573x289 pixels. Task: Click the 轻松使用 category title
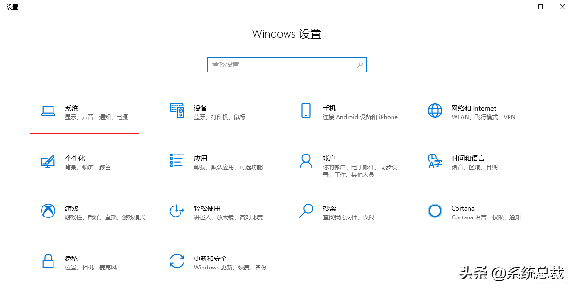pyautogui.click(x=207, y=208)
